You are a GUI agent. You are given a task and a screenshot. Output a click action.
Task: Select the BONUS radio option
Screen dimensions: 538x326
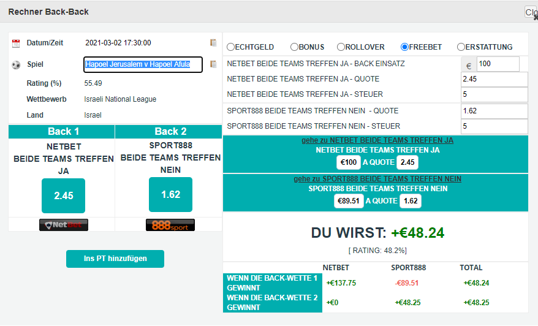point(294,47)
